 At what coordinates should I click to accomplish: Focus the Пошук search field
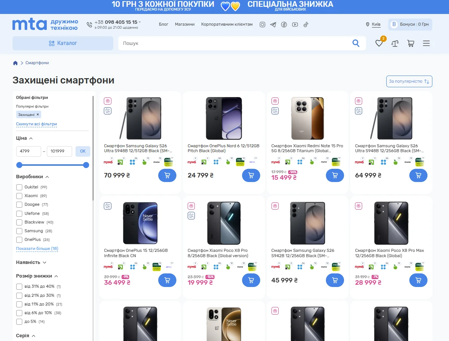click(235, 43)
